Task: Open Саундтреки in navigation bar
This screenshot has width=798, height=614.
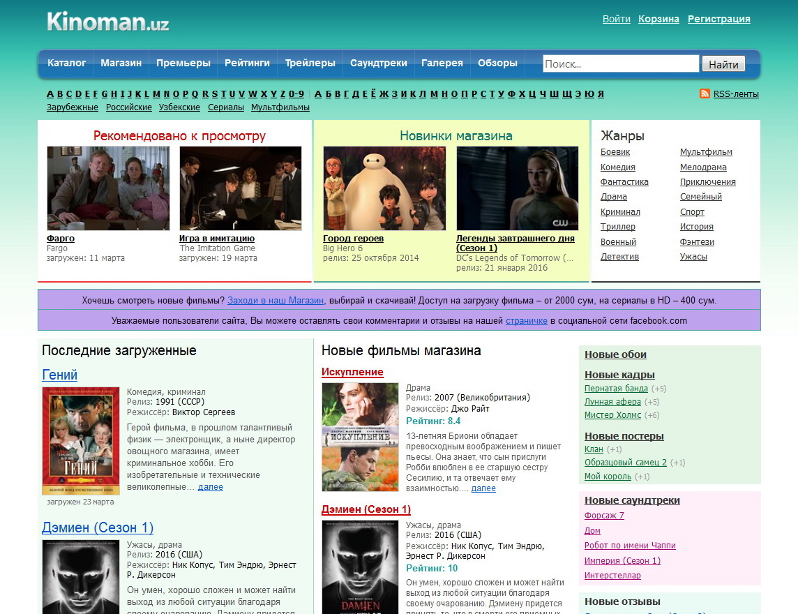Action: 379,63
